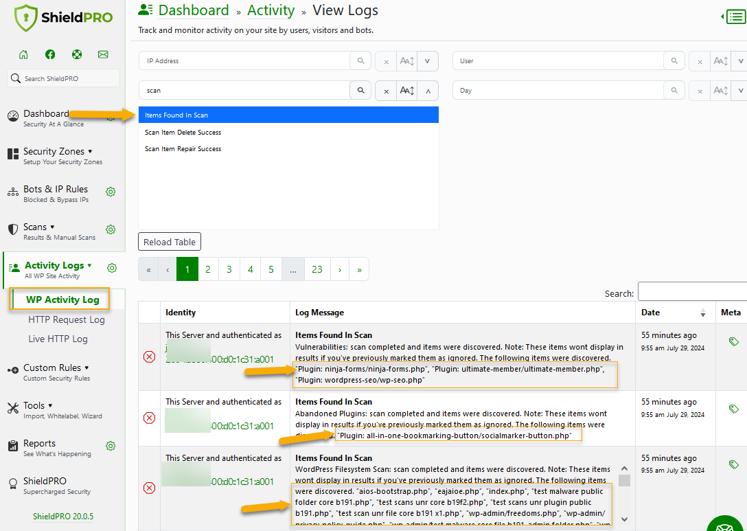Collapse the scan filter dropdown list
Viewport: 747px width, 531px height.
point(428,91)
